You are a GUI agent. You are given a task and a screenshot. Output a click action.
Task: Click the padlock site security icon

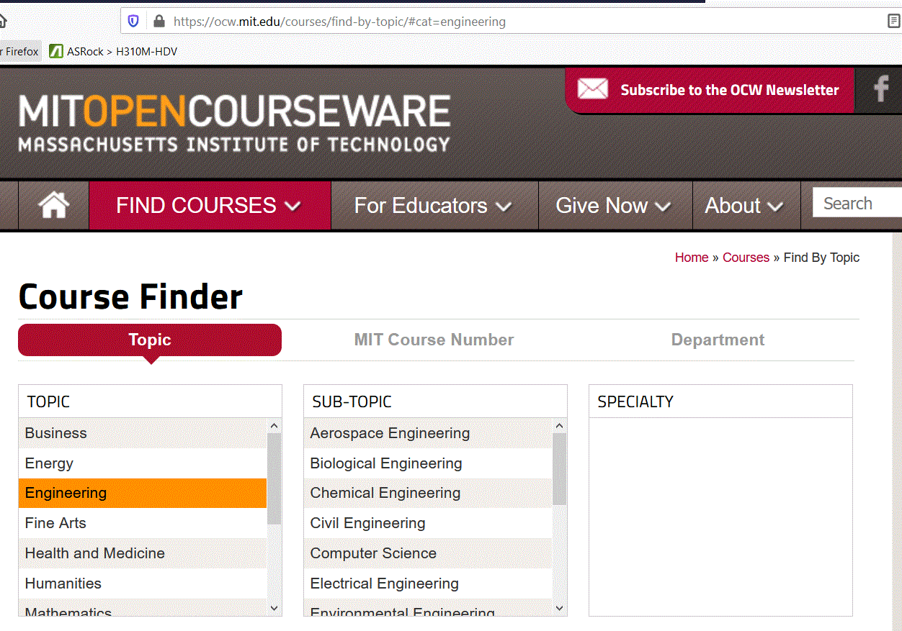point(159,22)
